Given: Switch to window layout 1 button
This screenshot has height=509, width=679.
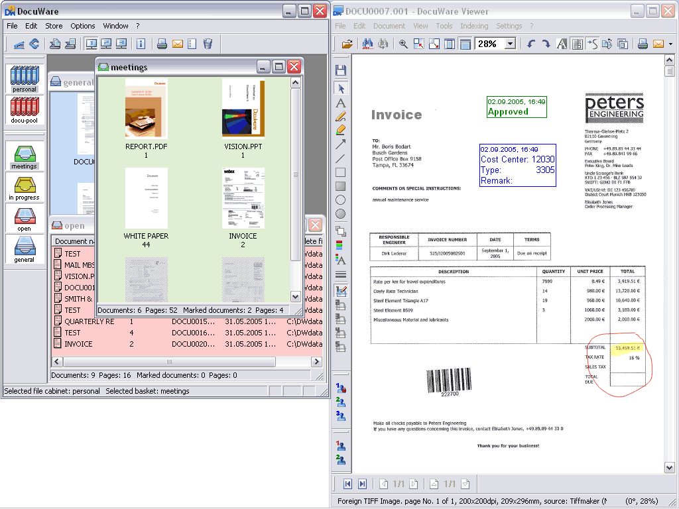Looking at the screenshot, I should [91, 44].
